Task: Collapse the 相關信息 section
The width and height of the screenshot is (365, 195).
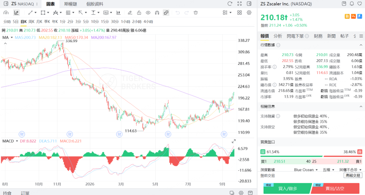Action: coord(361,107)
